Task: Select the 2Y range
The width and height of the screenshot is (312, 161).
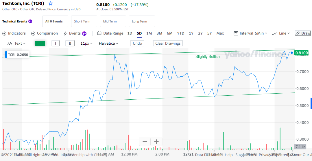Action: pos(200,33)
